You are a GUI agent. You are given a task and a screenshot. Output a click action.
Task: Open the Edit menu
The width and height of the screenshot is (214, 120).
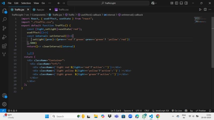pyautogui.click(x=16, y=3)
